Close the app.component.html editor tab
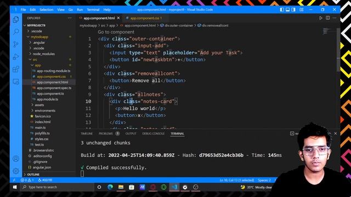Screen dimensions: 351x197 tap(118, 18)
